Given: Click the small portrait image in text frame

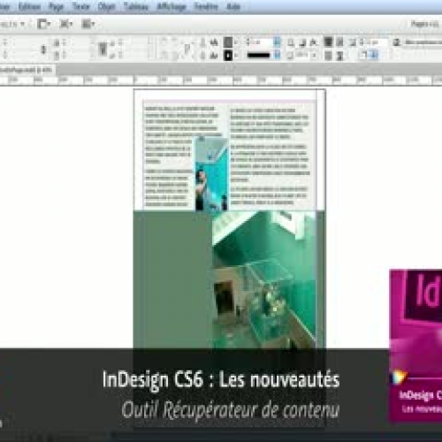Looking at the screenshot, I should click(x=211, y=174).
